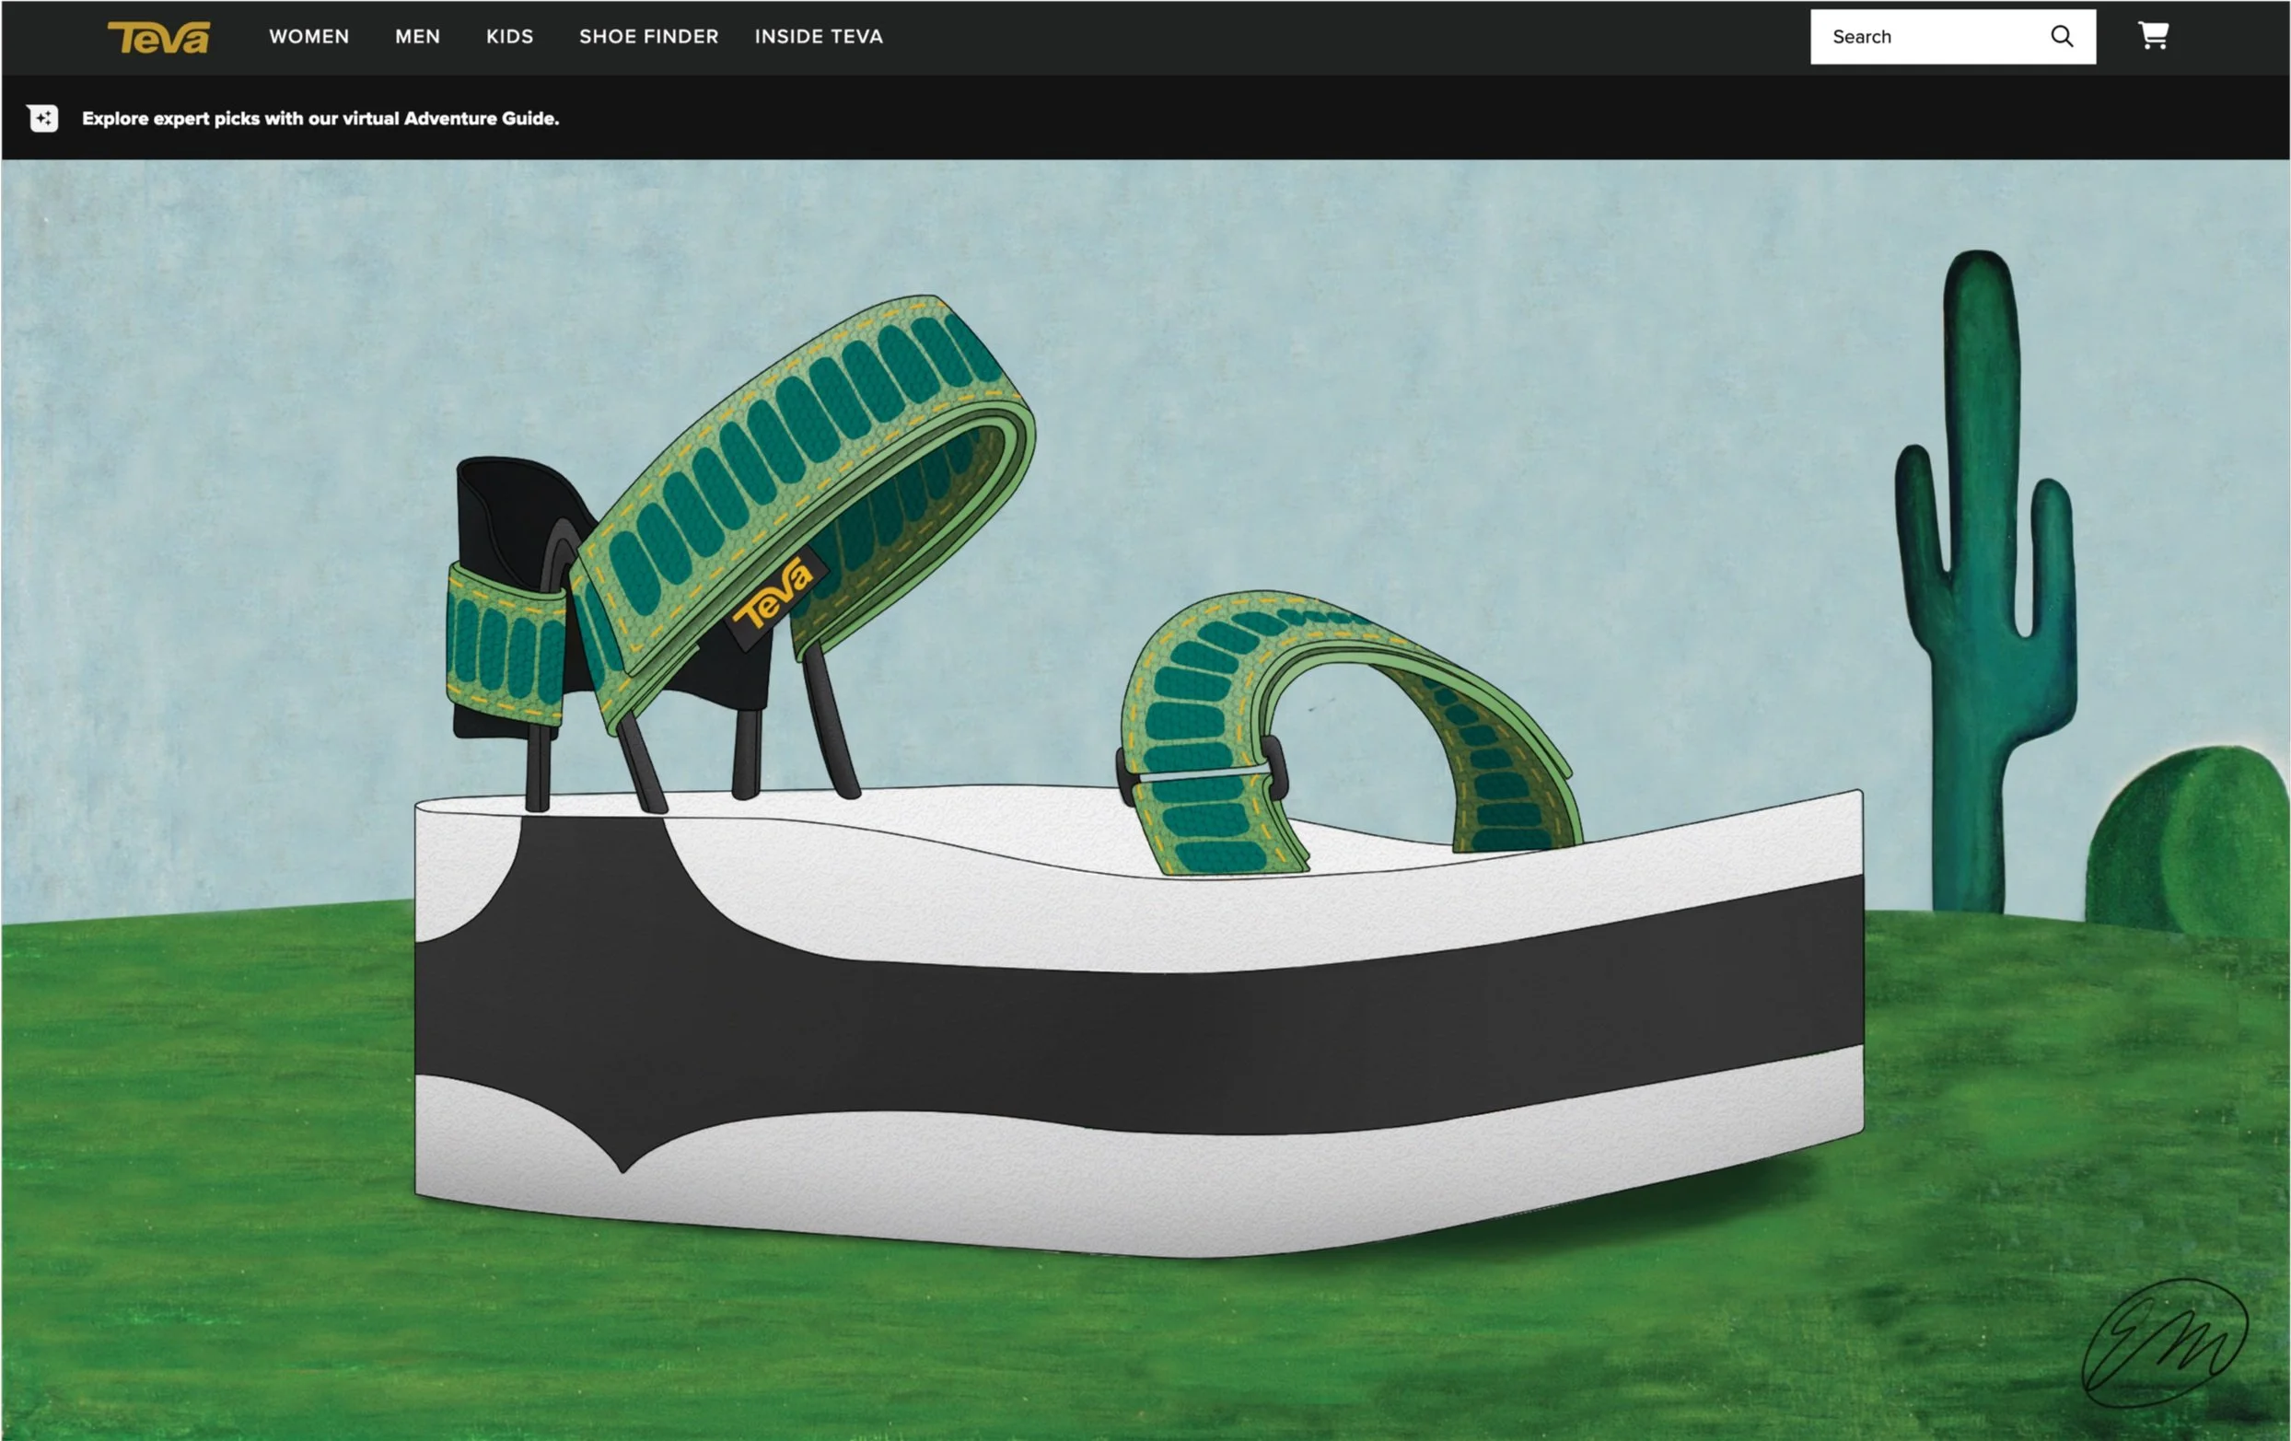Click the search magnifier icon
The height and width of the screenshot is (1441, 2291).
pyautogui.click(x=2061, y=36)
